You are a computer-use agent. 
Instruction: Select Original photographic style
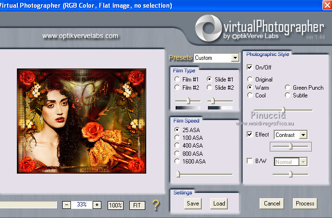(250, 80)
